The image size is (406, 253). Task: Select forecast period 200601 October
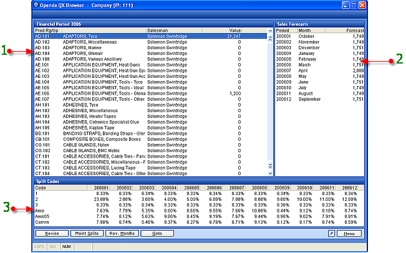(320, 36)
